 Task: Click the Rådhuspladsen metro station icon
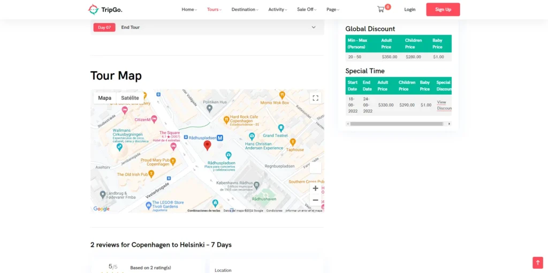tap(220, 138)
